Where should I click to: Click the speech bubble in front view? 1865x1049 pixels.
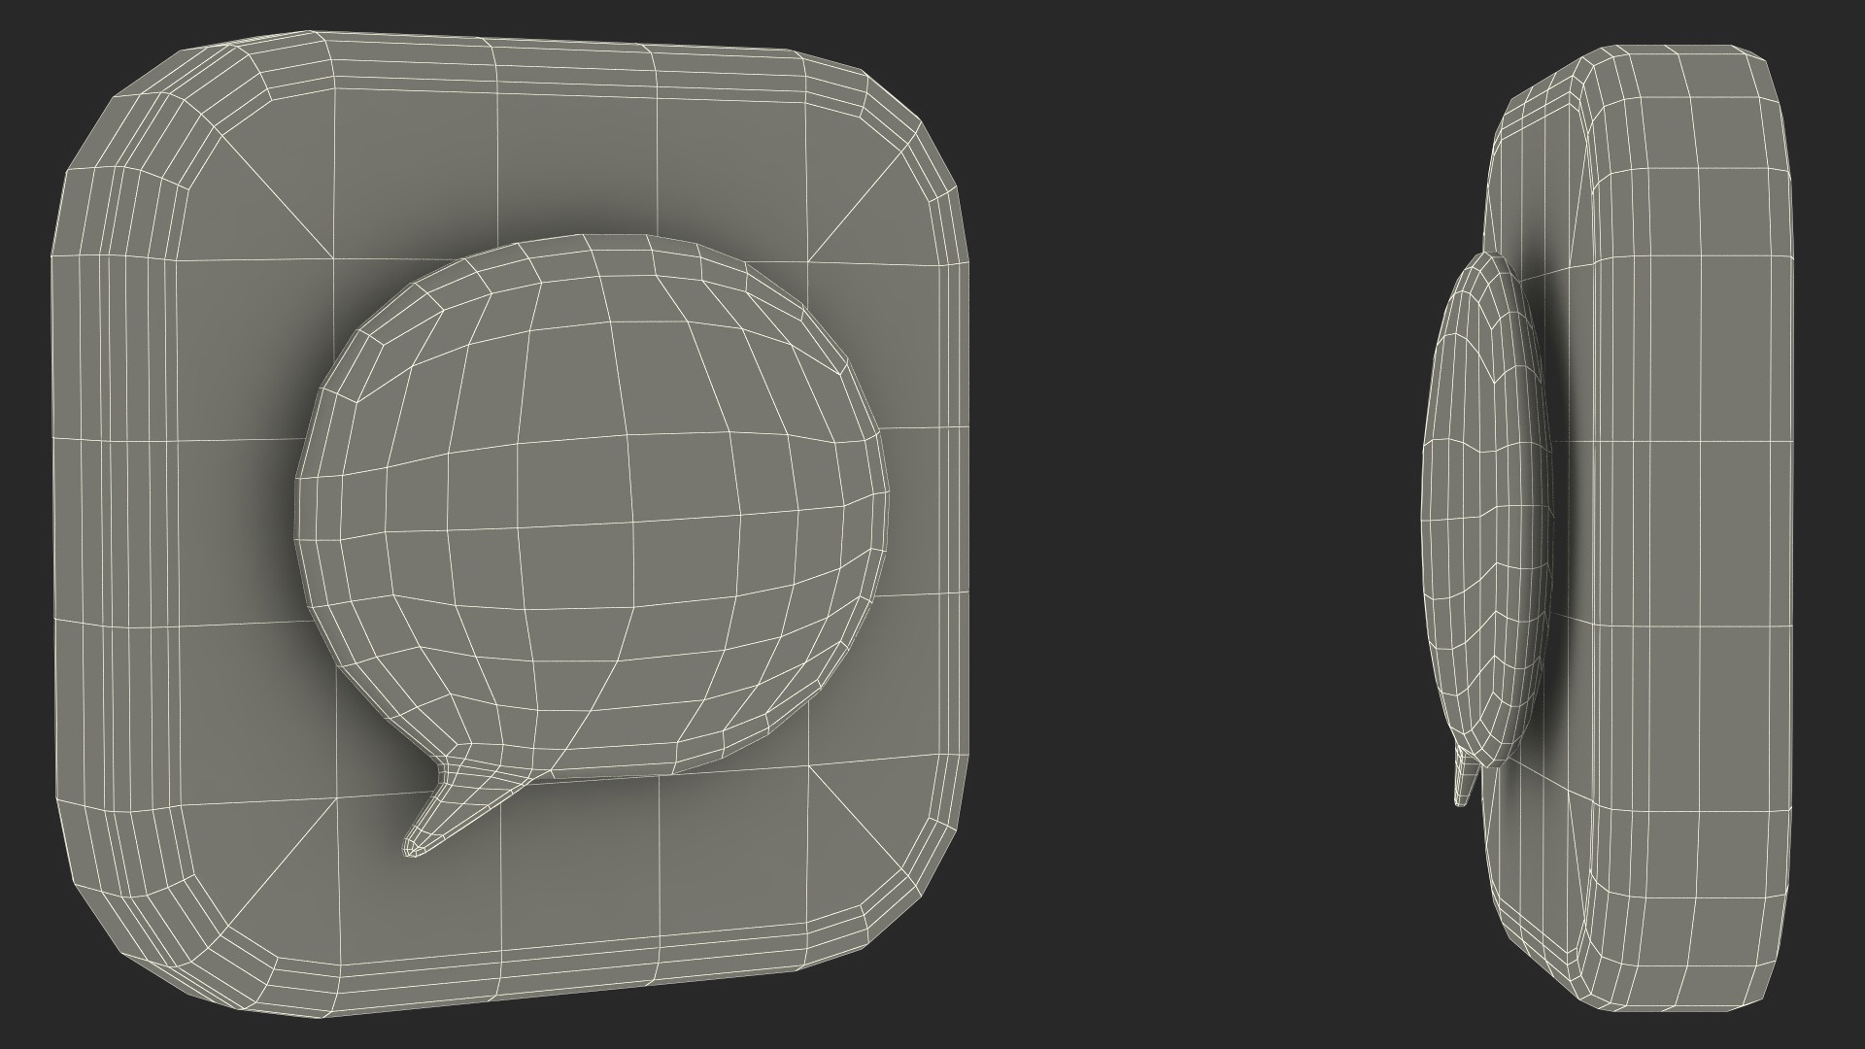point(593,505)
